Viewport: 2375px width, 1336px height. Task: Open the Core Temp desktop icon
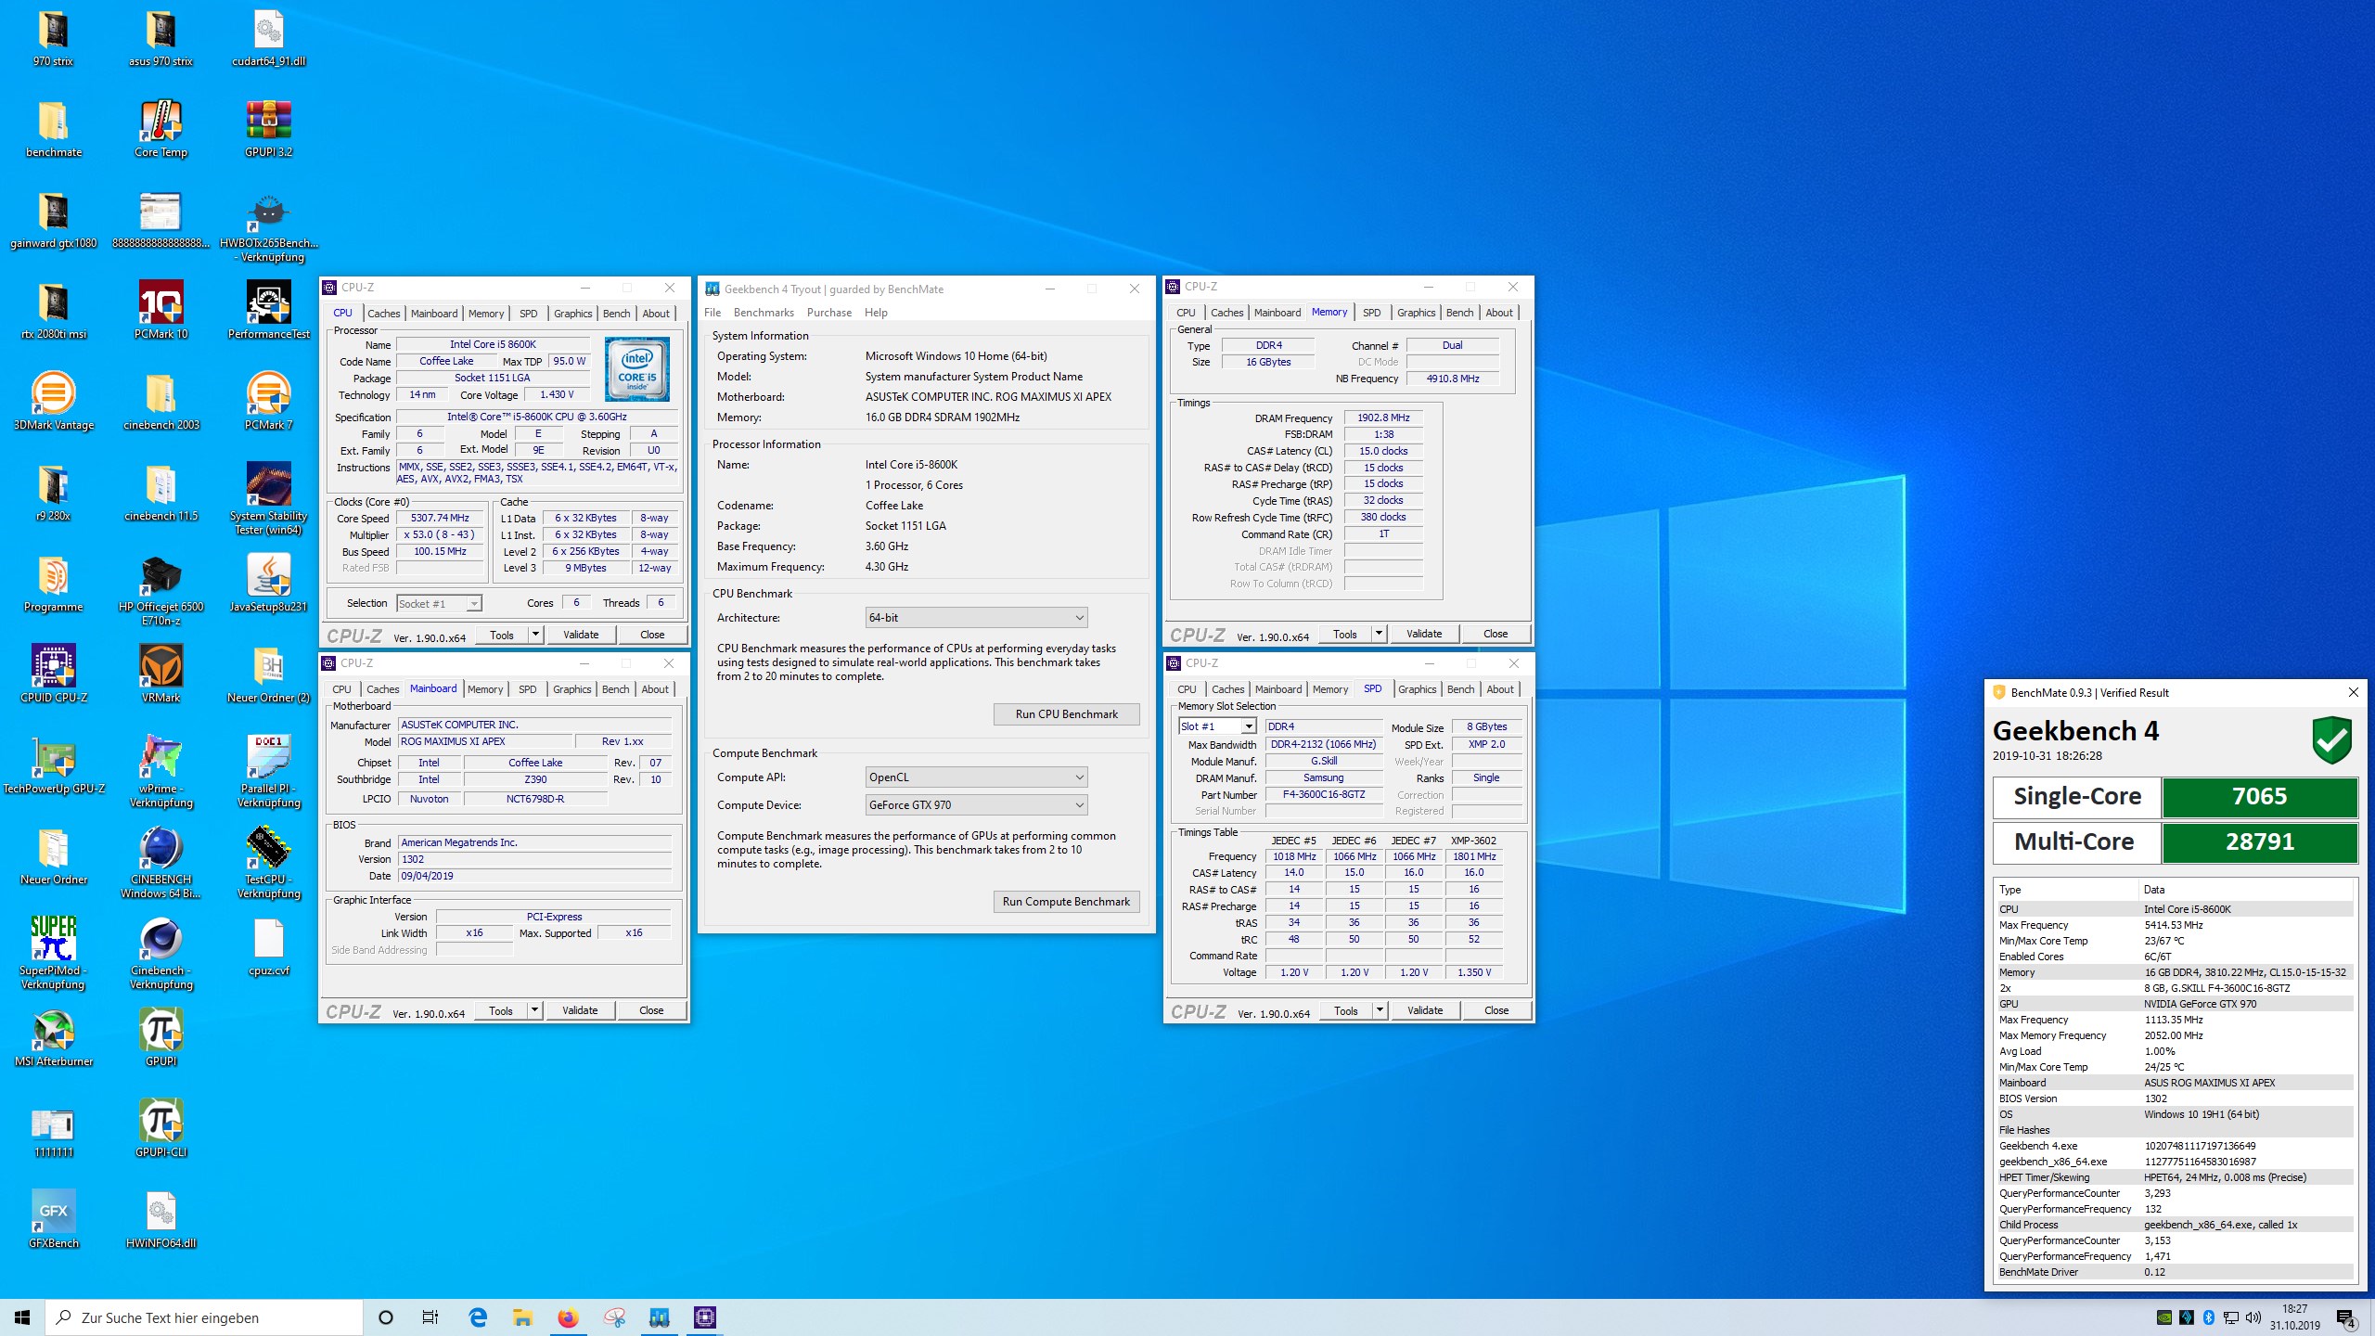[x=160, y=128]
